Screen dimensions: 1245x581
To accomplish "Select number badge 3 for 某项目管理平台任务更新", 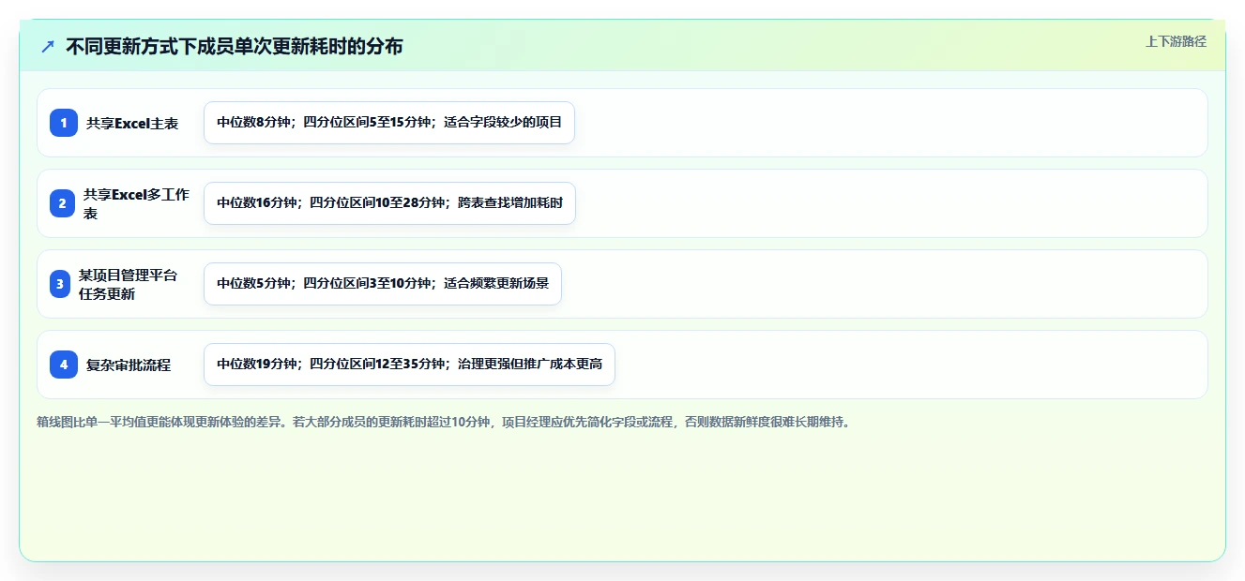I will click(60, 284).
